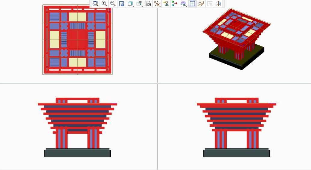Click the Refit zoom-to-fit magnifier icon
The width and height of the screenshot is (311, 170).
(95, 4)
